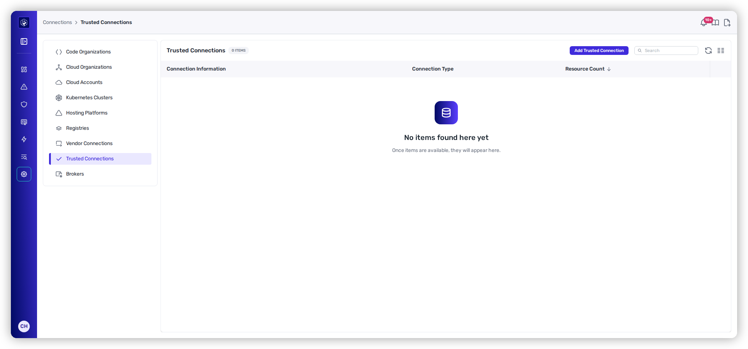
Task: Open the certificate panel icon in sidebar
Action: 24,122
